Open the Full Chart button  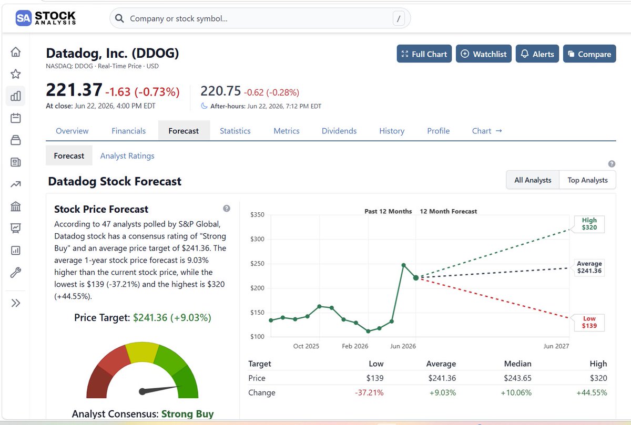coord(424,54)
